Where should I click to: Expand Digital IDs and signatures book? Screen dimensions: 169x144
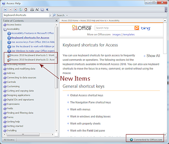tap(18, 100)
